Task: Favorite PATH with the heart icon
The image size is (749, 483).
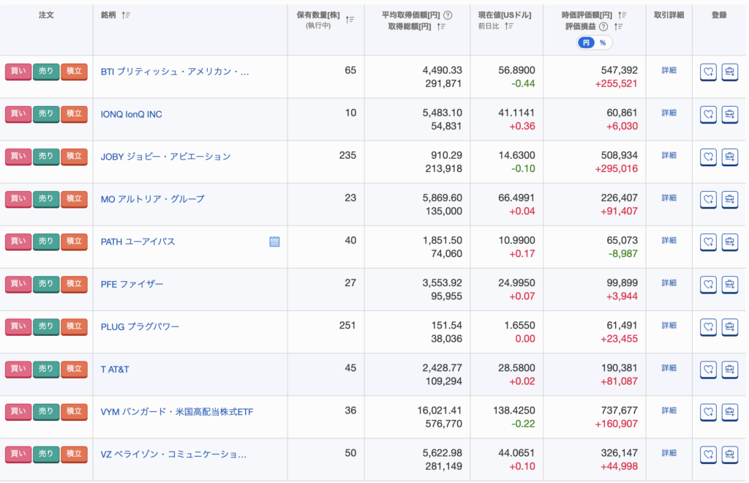Action: (708, 242)
